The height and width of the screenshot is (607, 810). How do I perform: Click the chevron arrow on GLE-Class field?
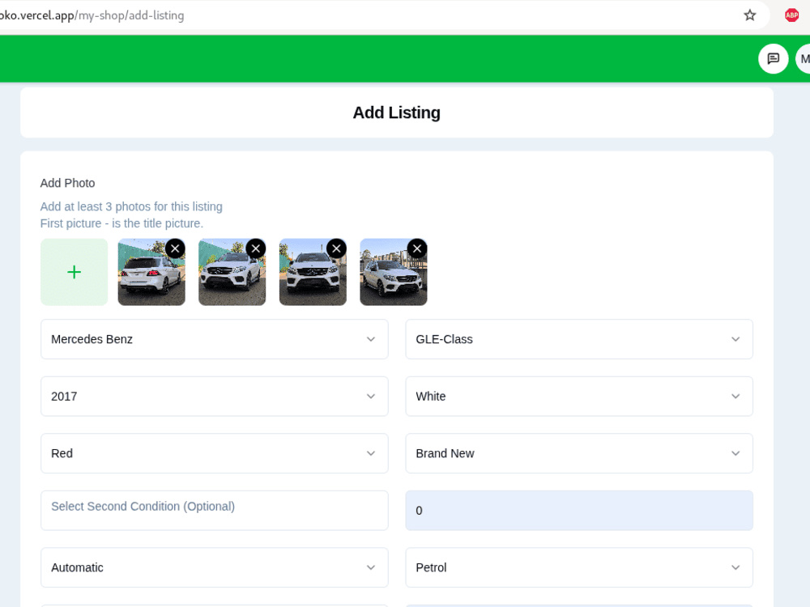(x=735, y=339)
